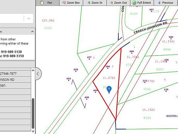Screen dimensions: 178x134
Task: Click the Creech-Johnson Rd label
Action: [x=150, y=28]
